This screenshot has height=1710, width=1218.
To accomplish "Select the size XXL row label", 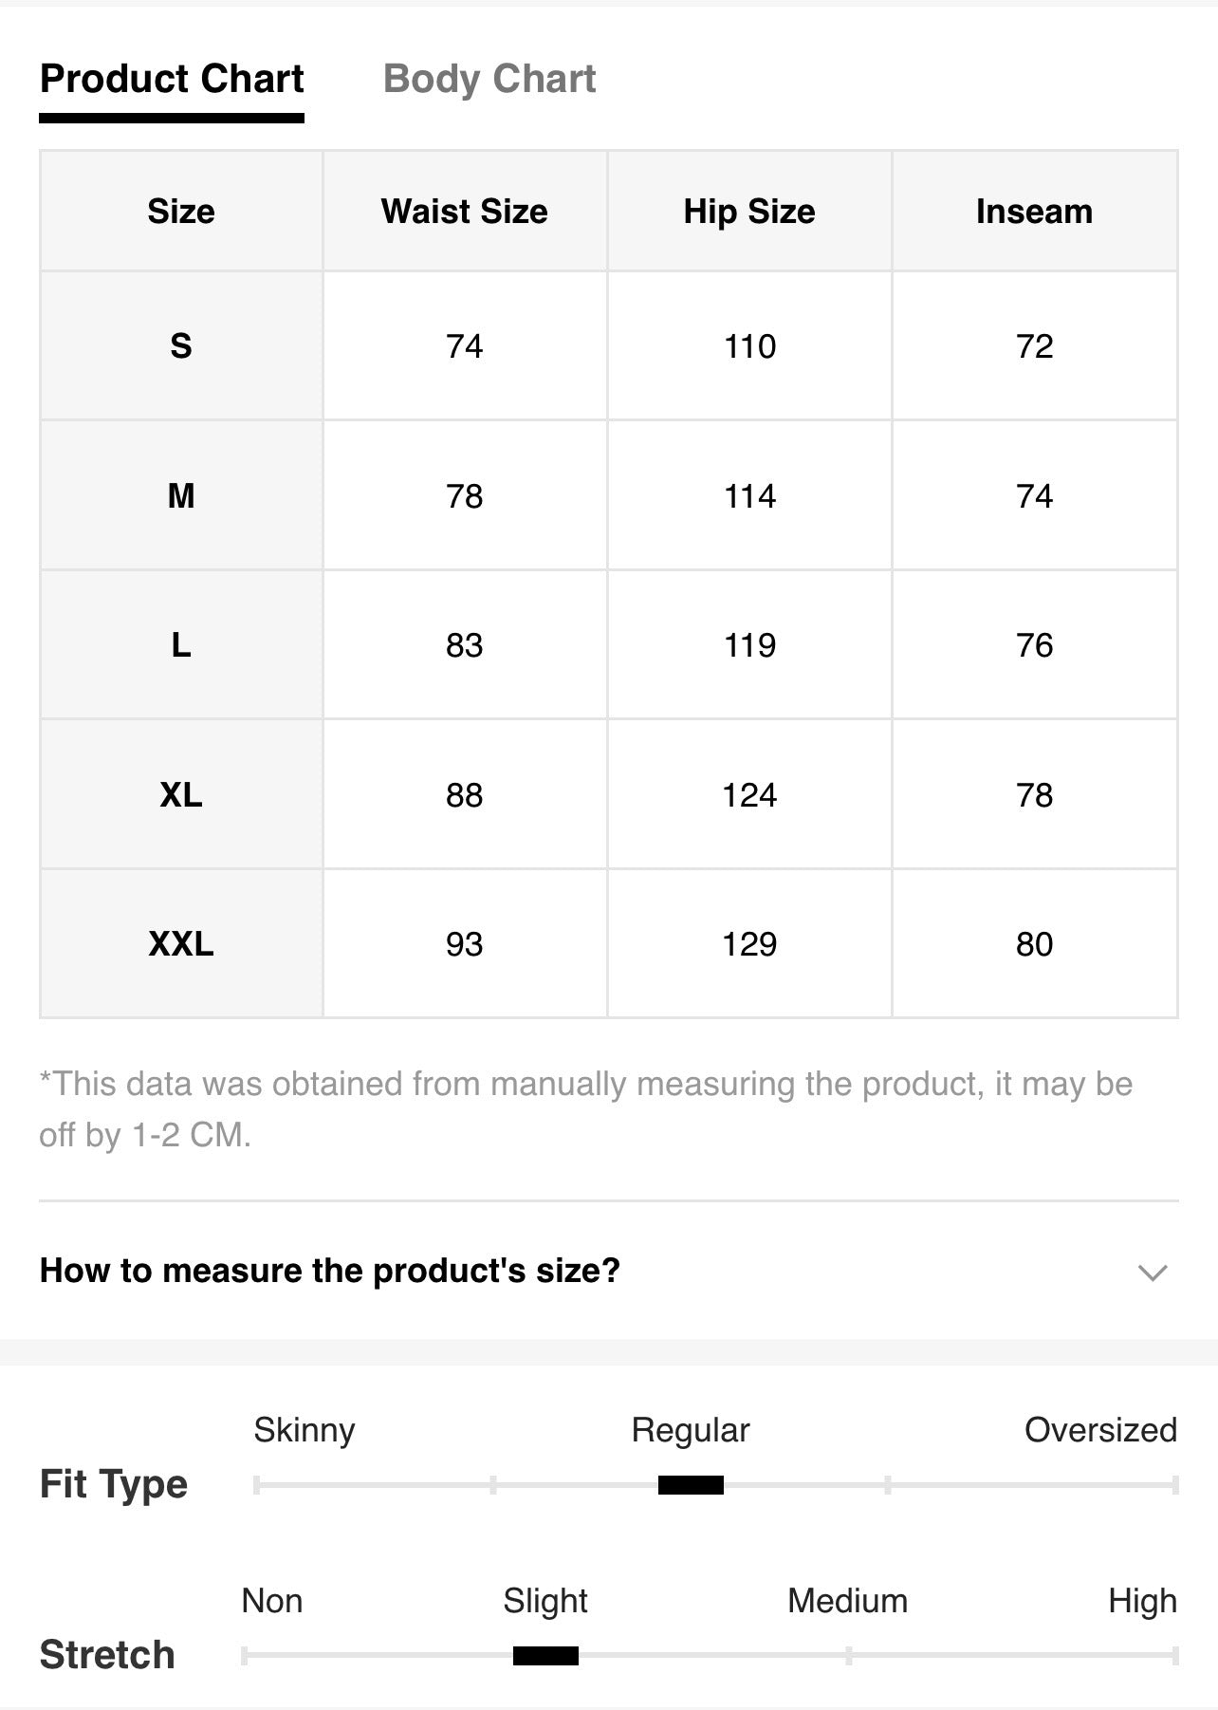I will tap(181, 944).
